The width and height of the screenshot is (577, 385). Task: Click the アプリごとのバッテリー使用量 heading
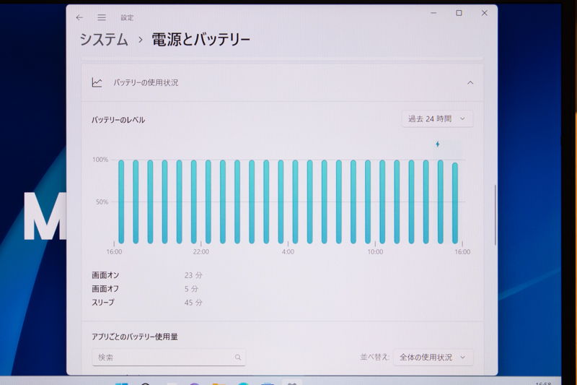coord(135,337)
